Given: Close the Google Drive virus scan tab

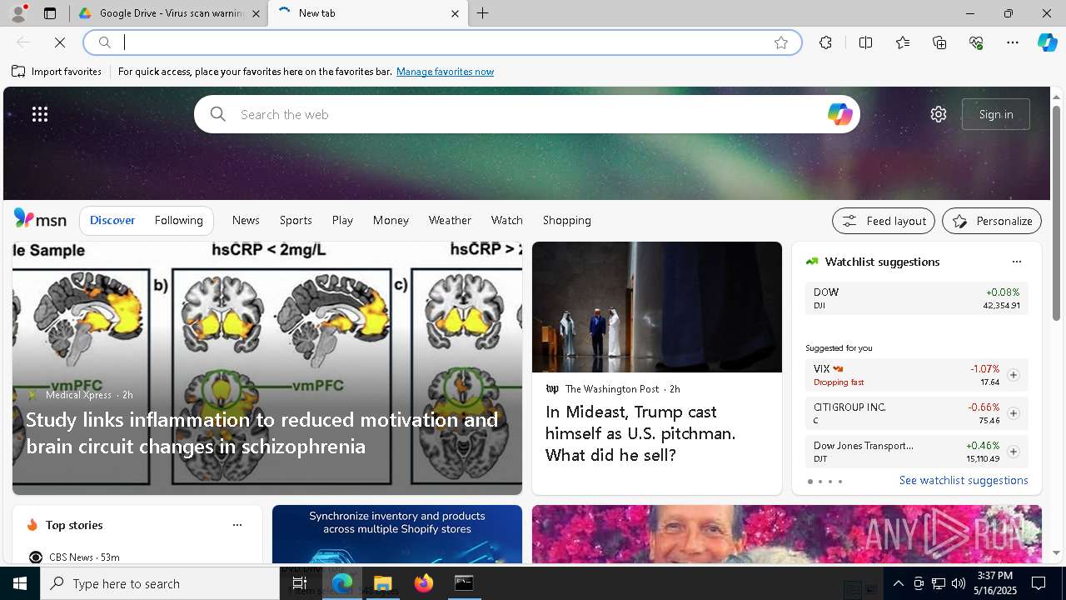Looking at the screenshot, I should point(256,13).
